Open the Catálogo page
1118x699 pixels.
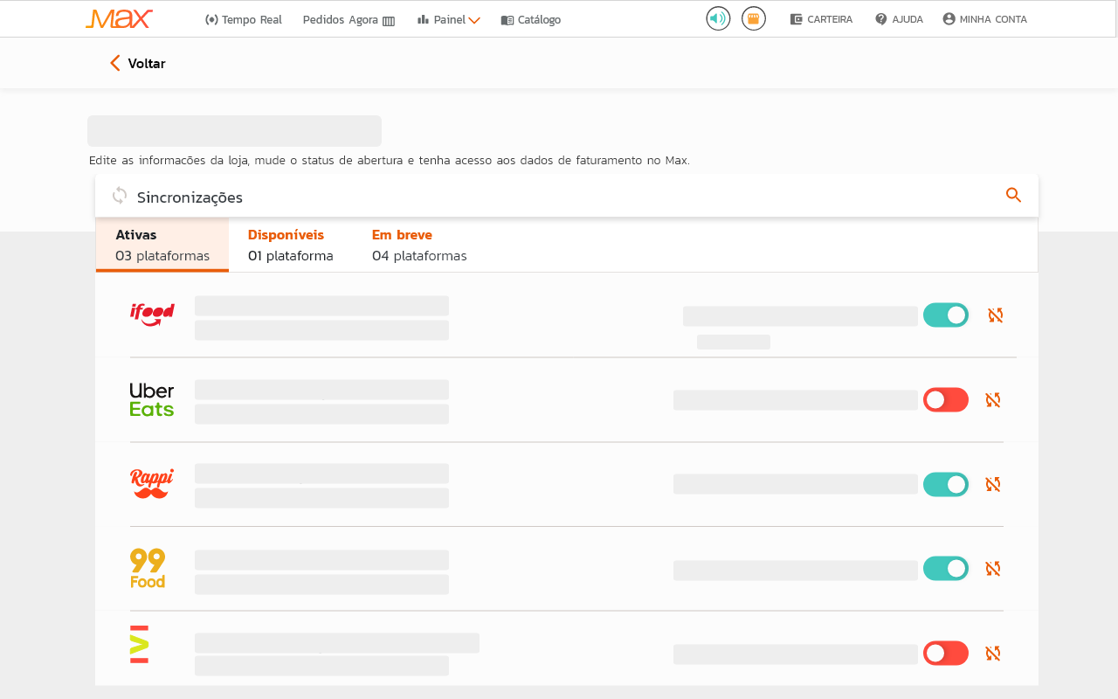531,19
